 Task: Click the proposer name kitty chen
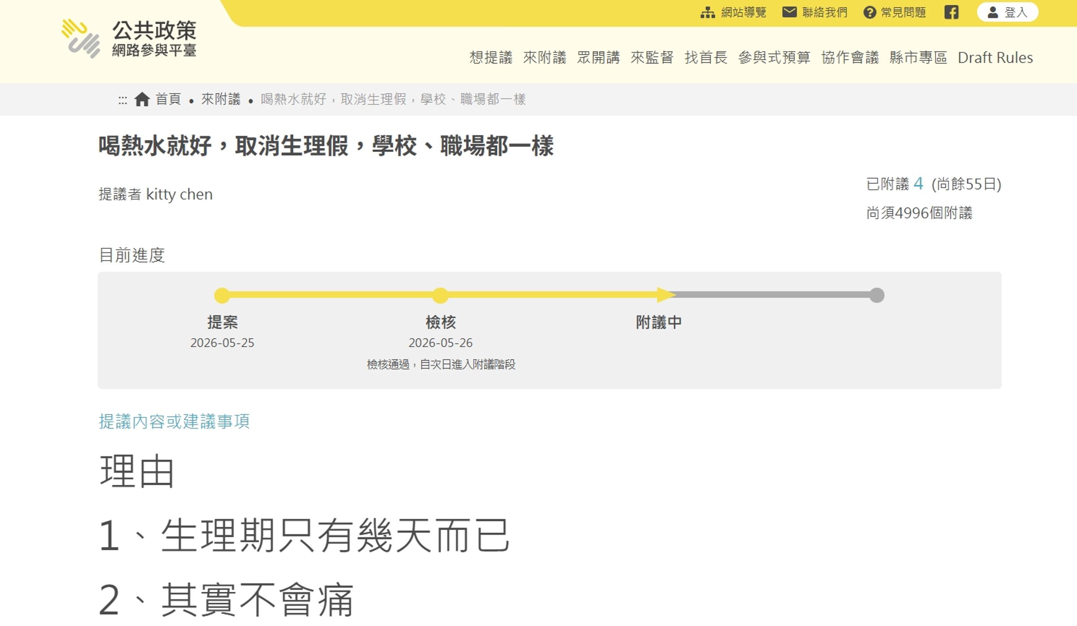tap(179, 194)
